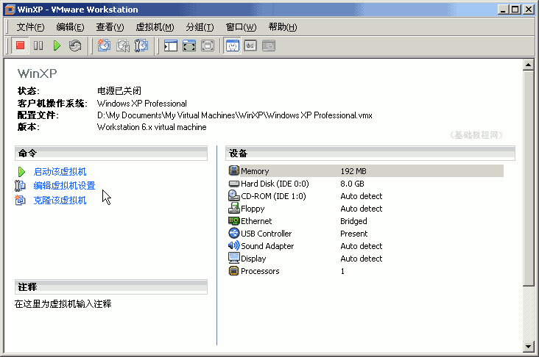Click the wrench icon beside 编辑虚拟机设置
This screenshot has height=357, width=539.
point(20,186)
